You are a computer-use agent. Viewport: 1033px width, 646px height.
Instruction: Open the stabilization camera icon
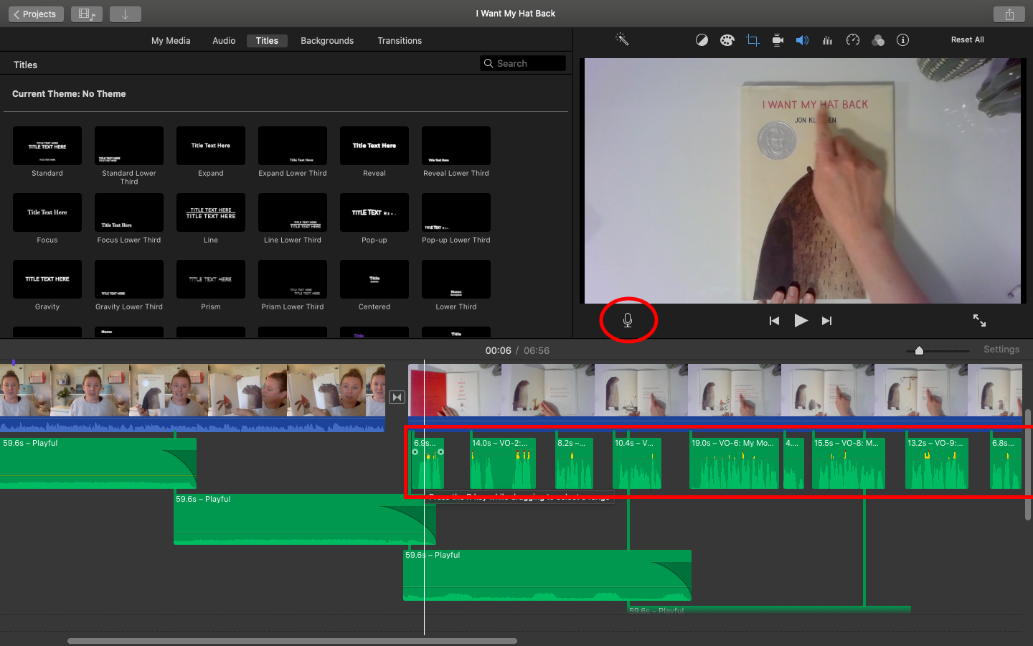click(x=778, y=40)
